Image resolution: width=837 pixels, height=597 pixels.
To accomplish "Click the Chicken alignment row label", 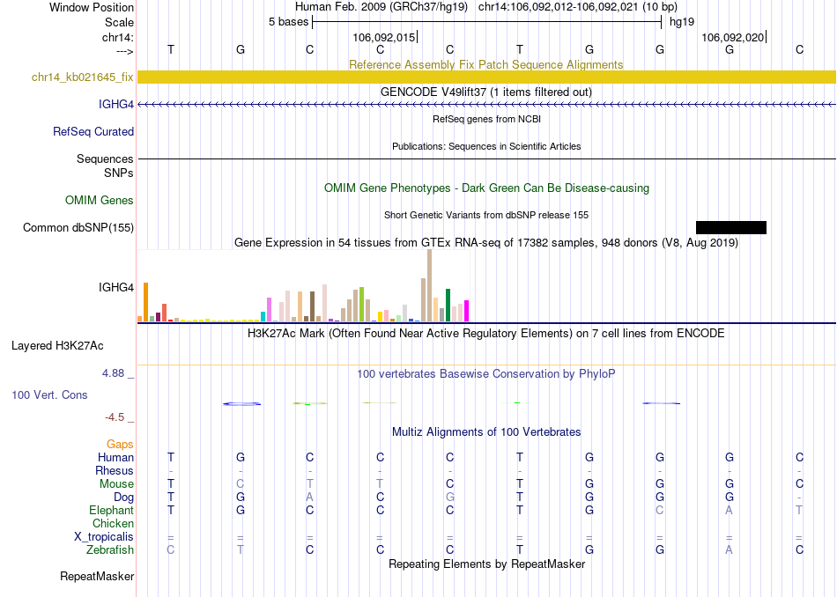I will tap(113, 523).
